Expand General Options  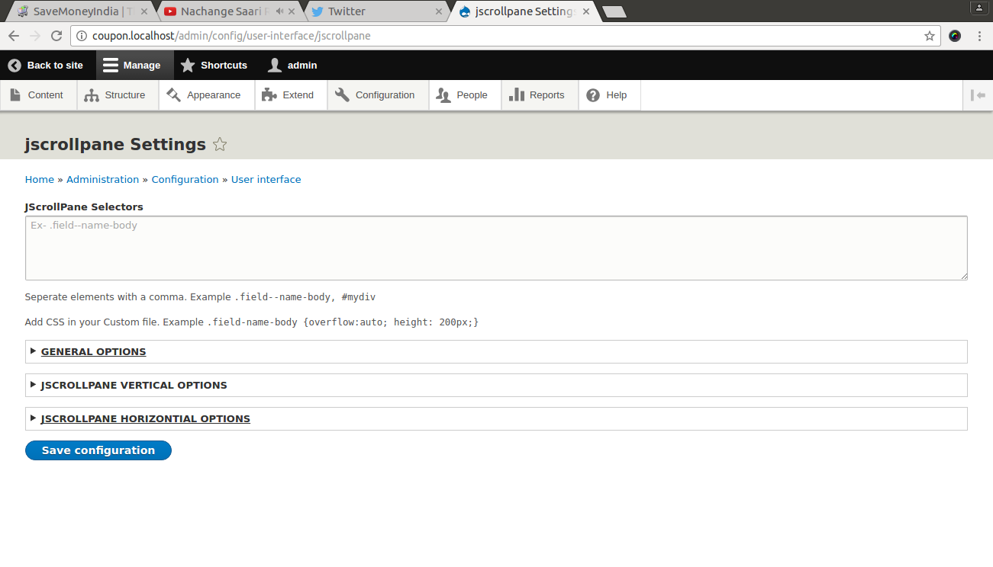pyautogui.click(x=93, y=351)
